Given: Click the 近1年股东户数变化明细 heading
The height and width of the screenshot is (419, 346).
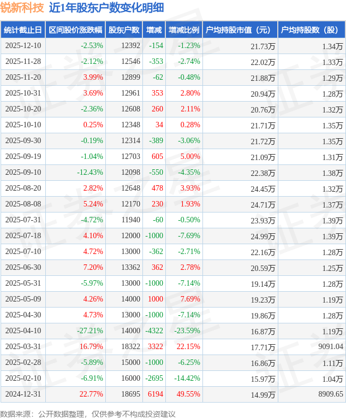Looking at the screenshot, I should (106, 8).
